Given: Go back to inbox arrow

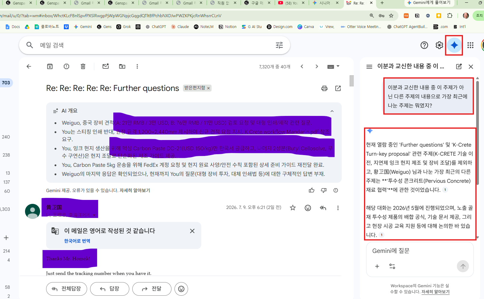Looking at the screenshot, I should tap(29, 67).
